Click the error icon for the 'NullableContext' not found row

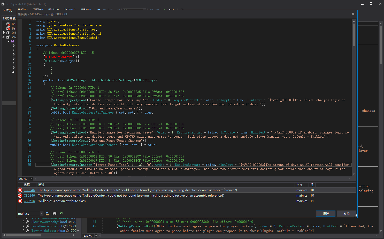click(x=20, y=196)
